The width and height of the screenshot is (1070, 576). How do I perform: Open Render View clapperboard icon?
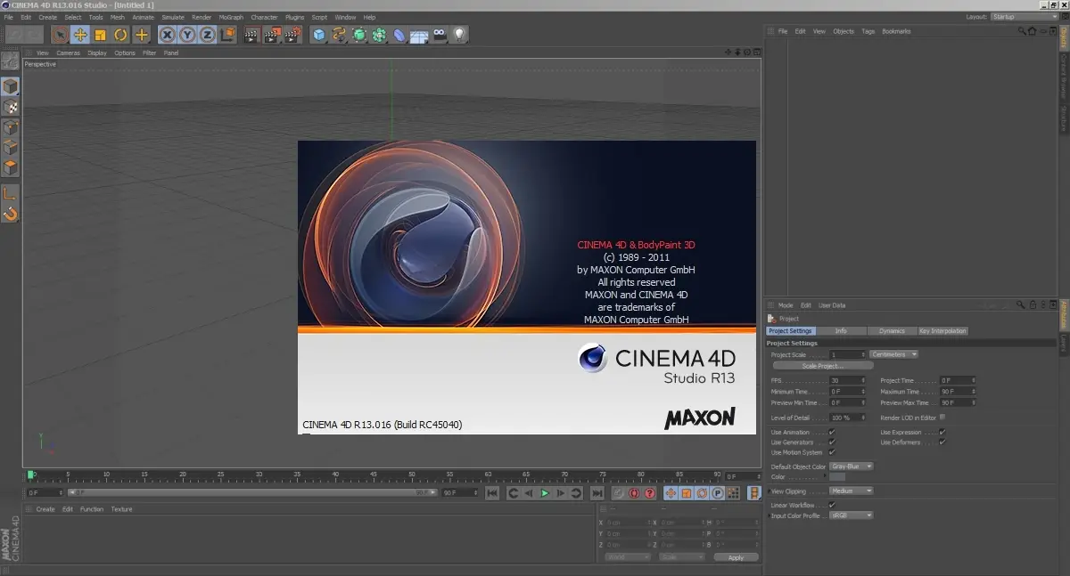(x=251, y=35)
